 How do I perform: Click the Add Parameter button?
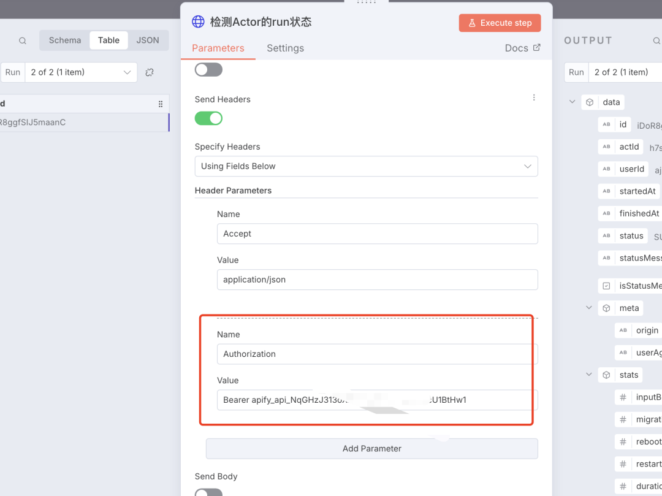(371, 448)
